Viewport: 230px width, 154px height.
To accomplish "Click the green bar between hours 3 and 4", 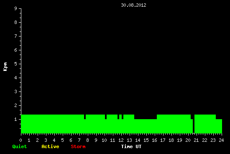I will point(50,124).
